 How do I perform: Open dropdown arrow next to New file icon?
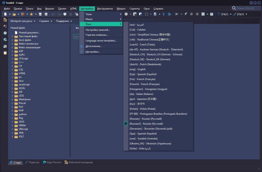pyautogui.click(x=10, y=14)
